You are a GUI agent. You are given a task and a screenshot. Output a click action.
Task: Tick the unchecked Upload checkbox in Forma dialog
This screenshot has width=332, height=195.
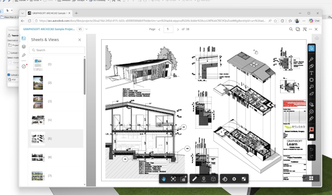pos(9,53)
